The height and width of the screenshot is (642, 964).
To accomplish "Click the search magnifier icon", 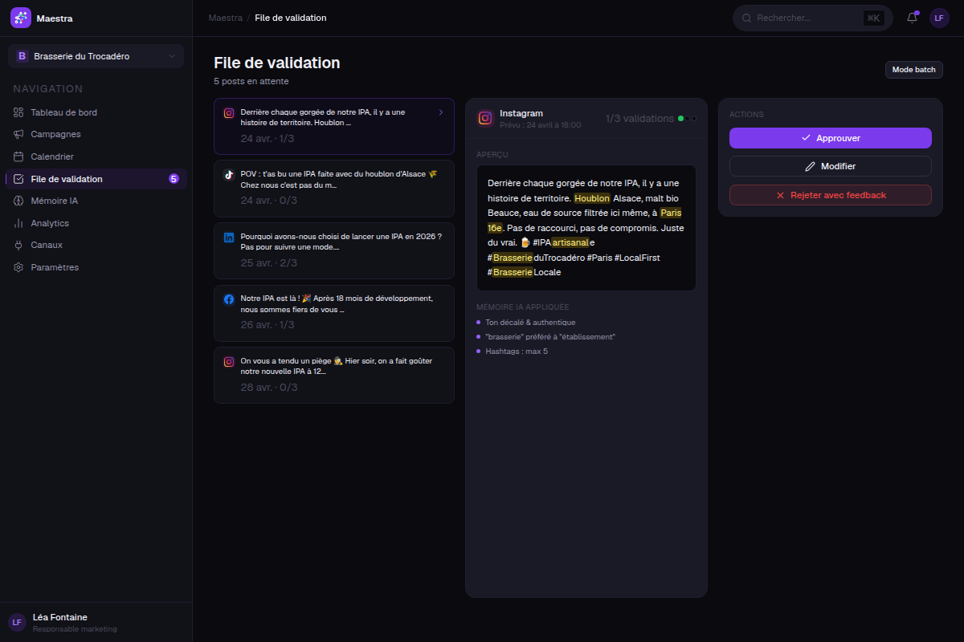I will pos(746,18).
